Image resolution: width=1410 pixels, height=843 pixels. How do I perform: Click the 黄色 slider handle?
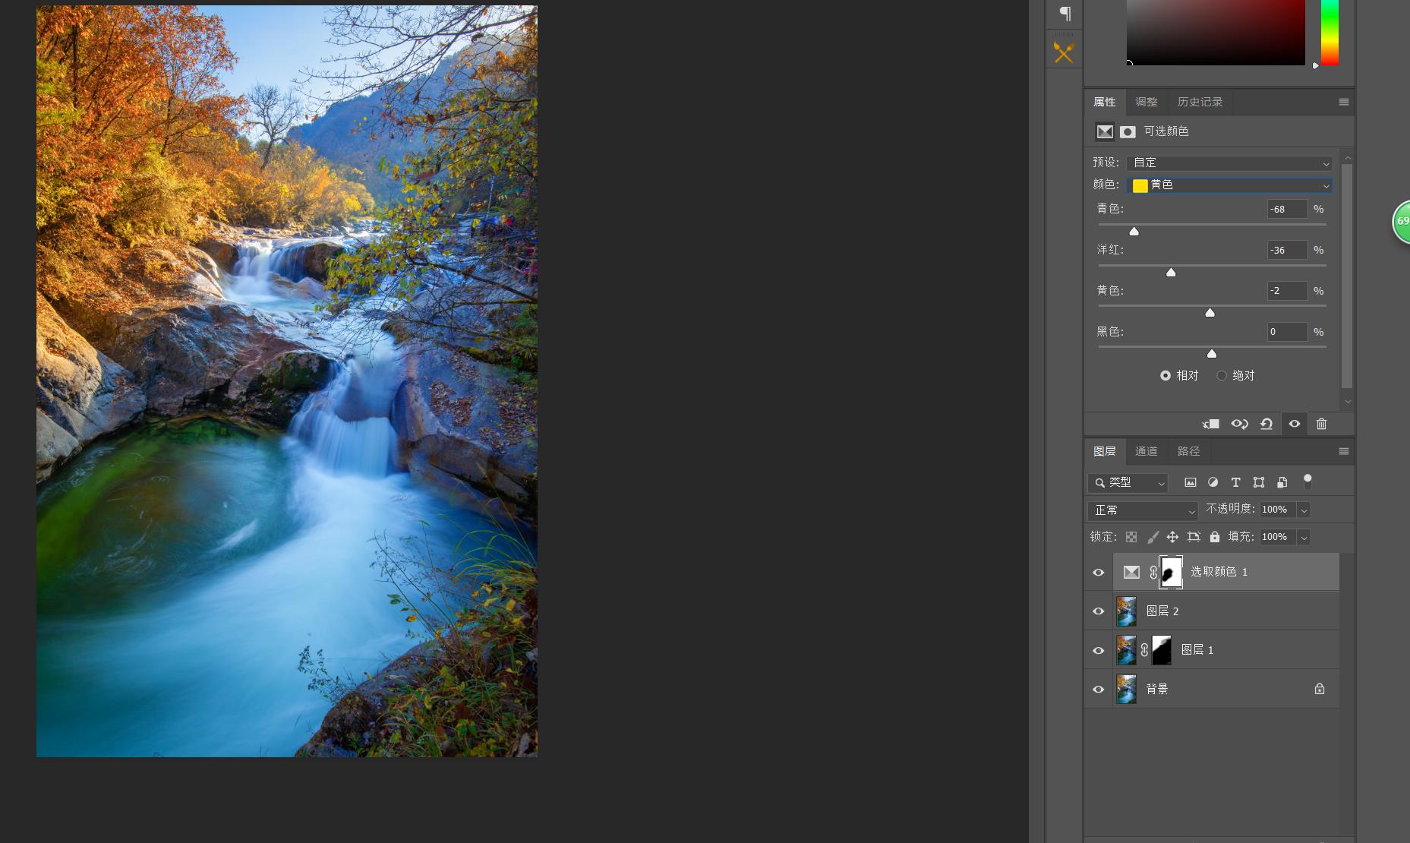[x=1210, y=312]
